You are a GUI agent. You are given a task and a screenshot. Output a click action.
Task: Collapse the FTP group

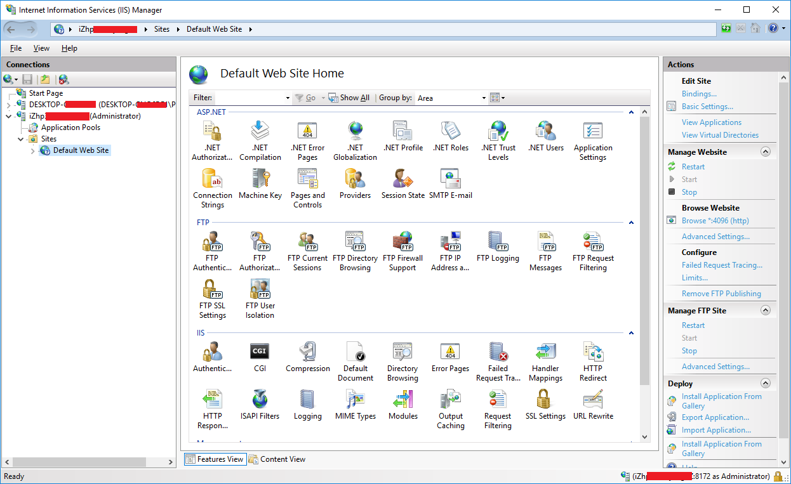tap(631, 223)
